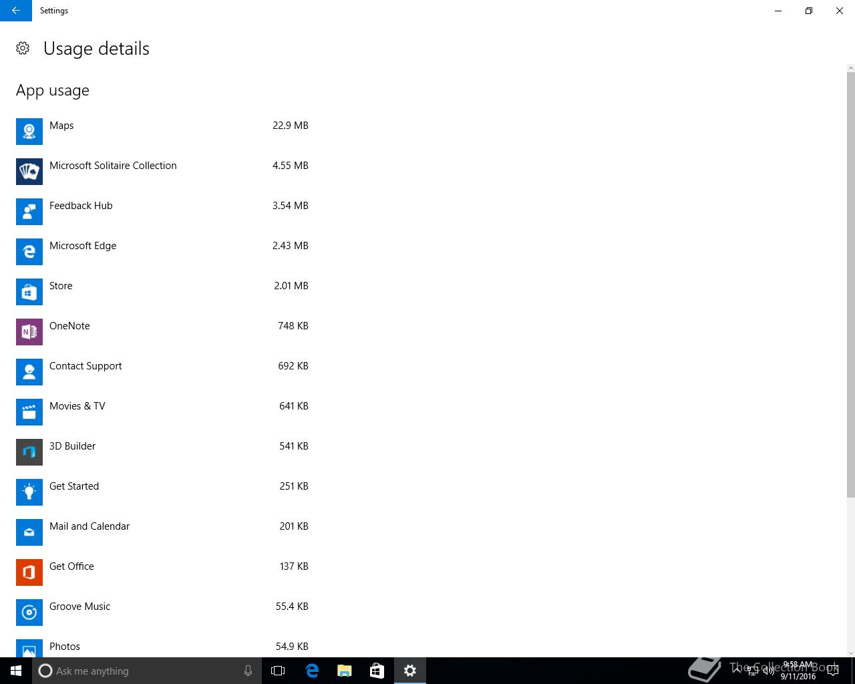Viewport: 855px width, 684px height.
Task: Click the 748 KB usage value
Action: [x=293, y=326]
